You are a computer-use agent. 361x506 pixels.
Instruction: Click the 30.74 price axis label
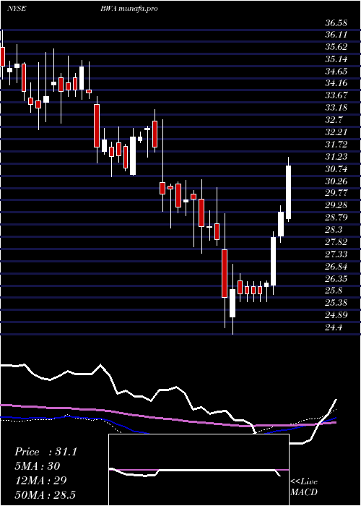[336, 168]
